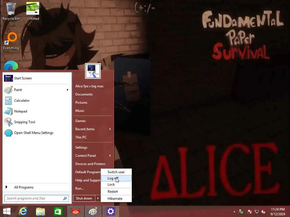290x217 pixels.
Task: Open the Windows Store taskbar icon
Action: tap(58, 211)
